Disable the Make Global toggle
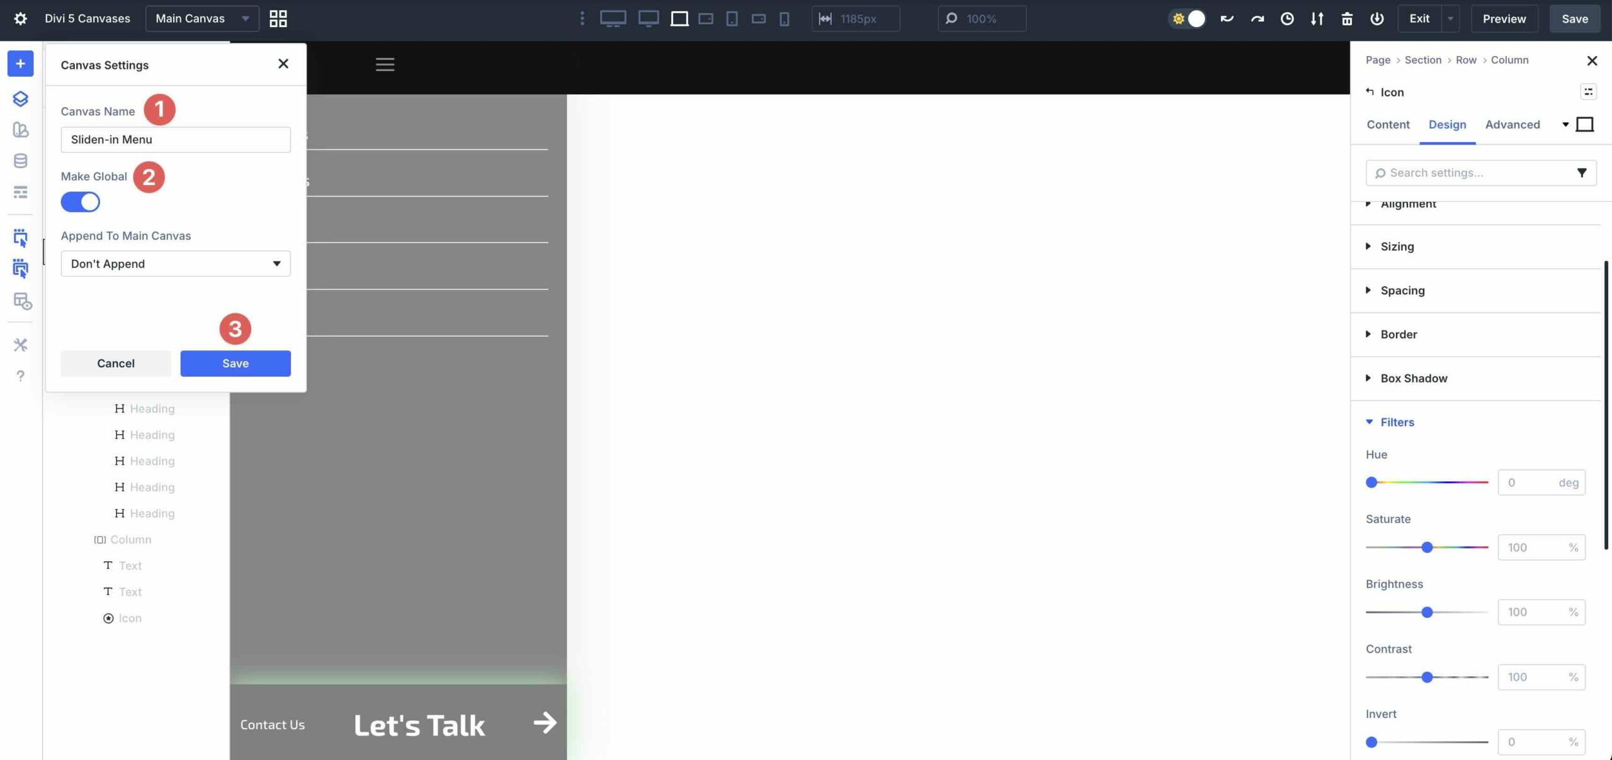 coord(81,201)
